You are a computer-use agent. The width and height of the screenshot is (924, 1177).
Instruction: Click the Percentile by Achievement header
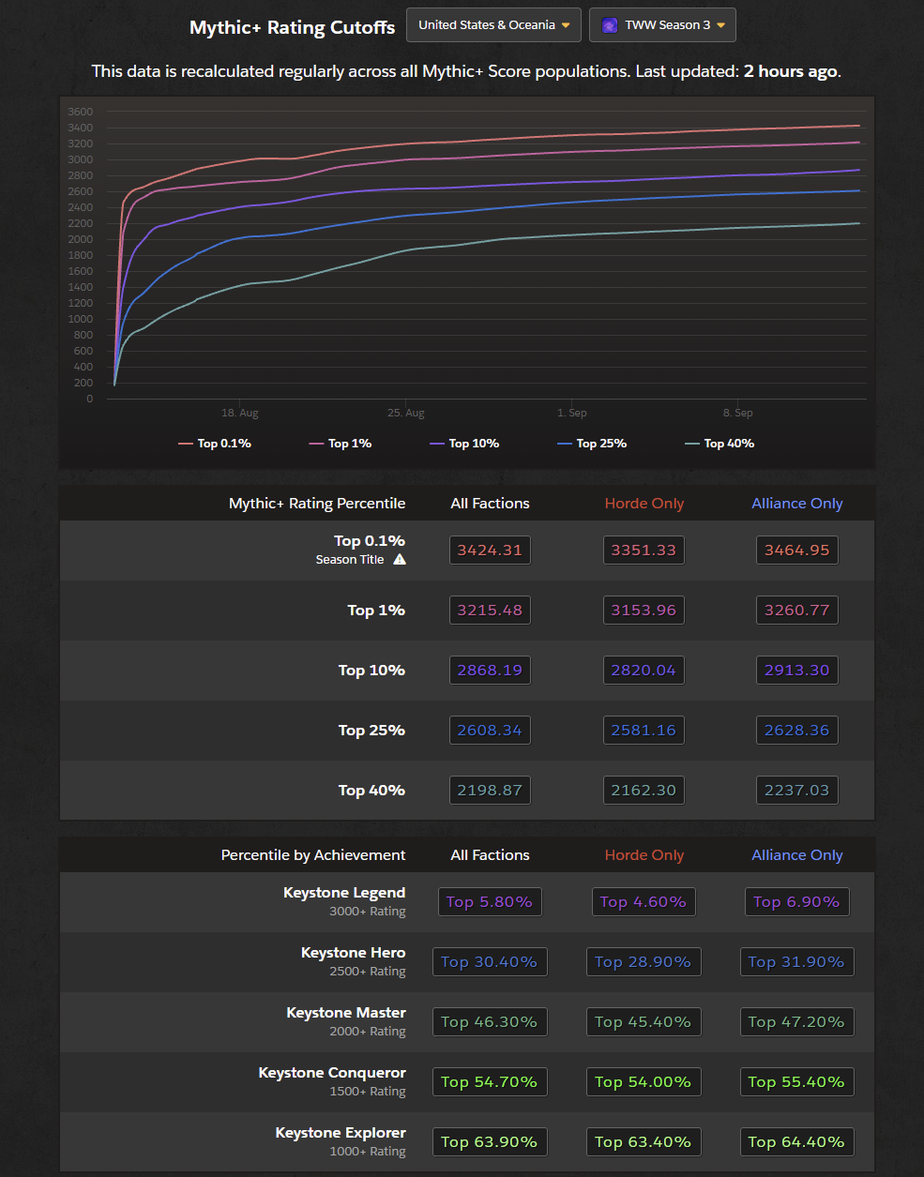click(x=313, y=855)
